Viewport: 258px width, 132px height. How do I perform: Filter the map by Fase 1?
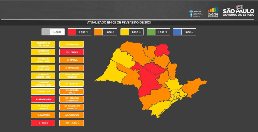(x=79, y=32)
